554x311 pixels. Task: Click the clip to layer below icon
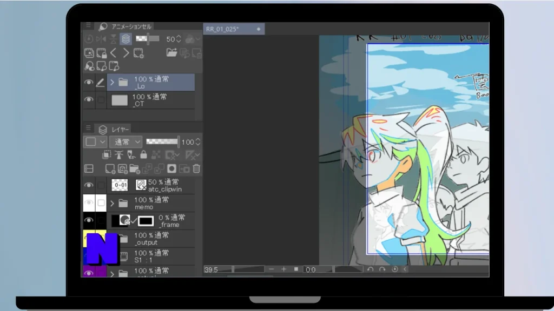pos(107,155)
